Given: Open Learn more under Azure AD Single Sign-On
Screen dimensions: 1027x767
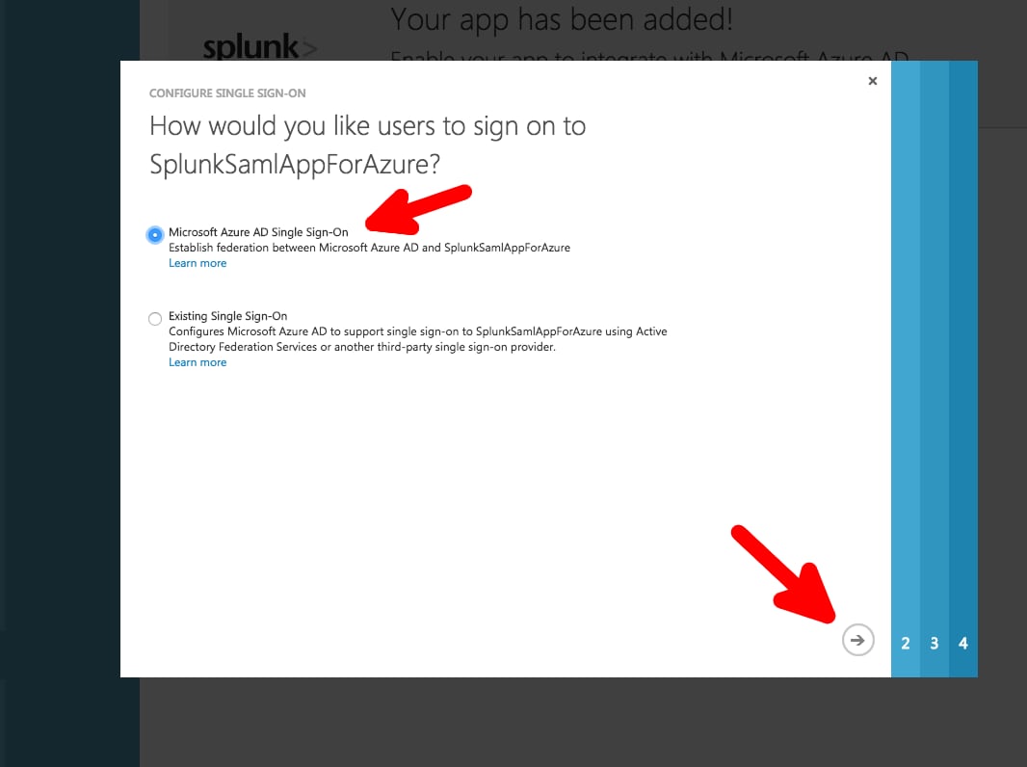Looking at the screenshot, I should point(197,263).
